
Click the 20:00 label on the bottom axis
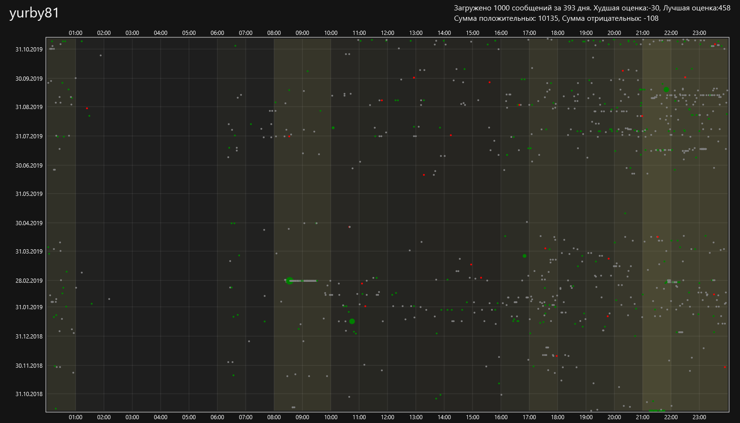(x=614, y=417)
